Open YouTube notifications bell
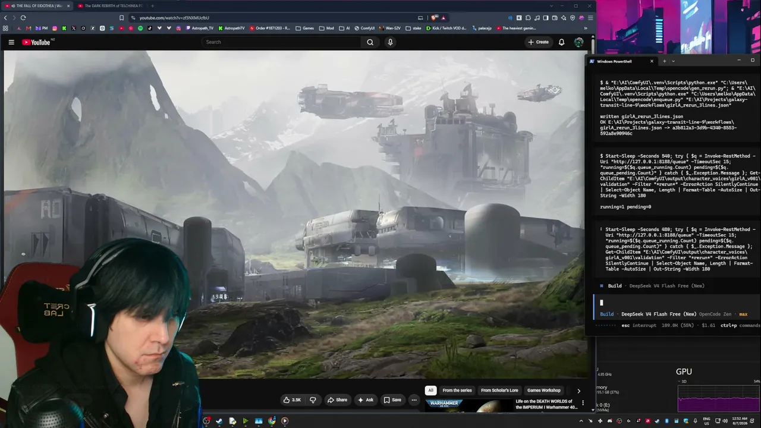The image size is (761, 428). 561,42
